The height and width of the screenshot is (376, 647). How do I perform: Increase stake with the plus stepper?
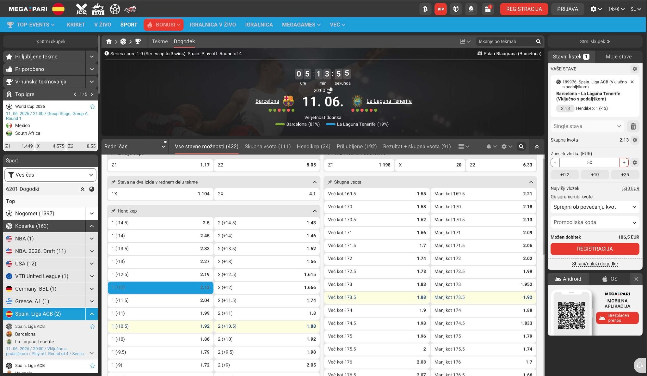tap(624, 162)
